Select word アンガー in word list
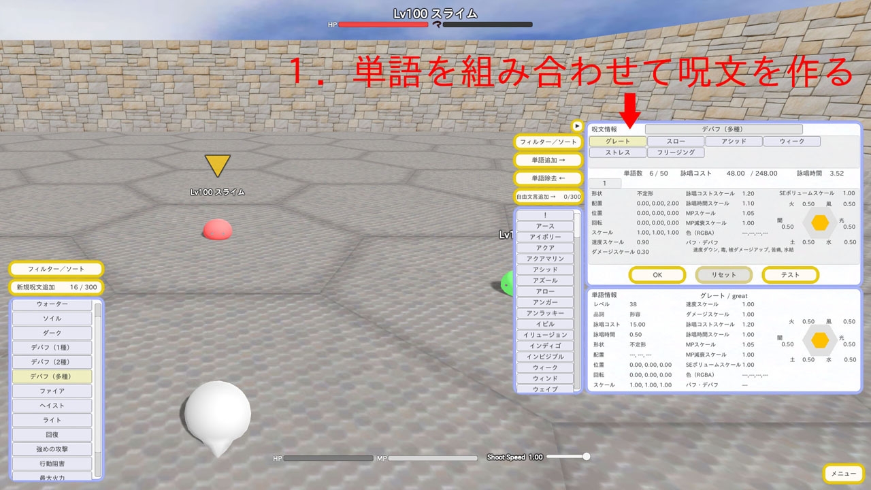This screenshot has width=871, height=490. click(545, 302)
